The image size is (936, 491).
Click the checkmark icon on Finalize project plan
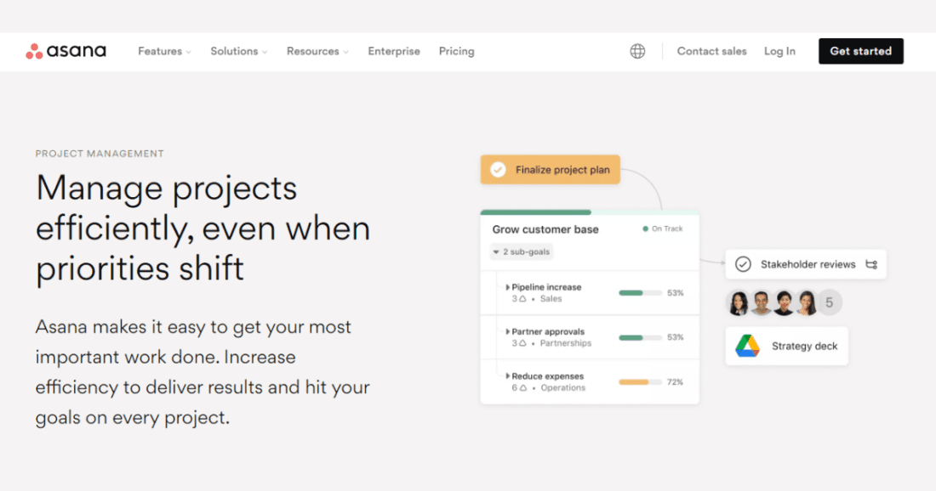click(x=498, y=170)
